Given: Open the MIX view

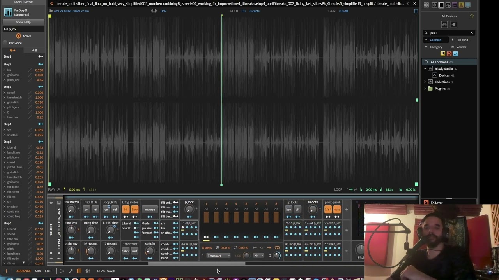Looking at the screenshot, I should coord(38,271).
